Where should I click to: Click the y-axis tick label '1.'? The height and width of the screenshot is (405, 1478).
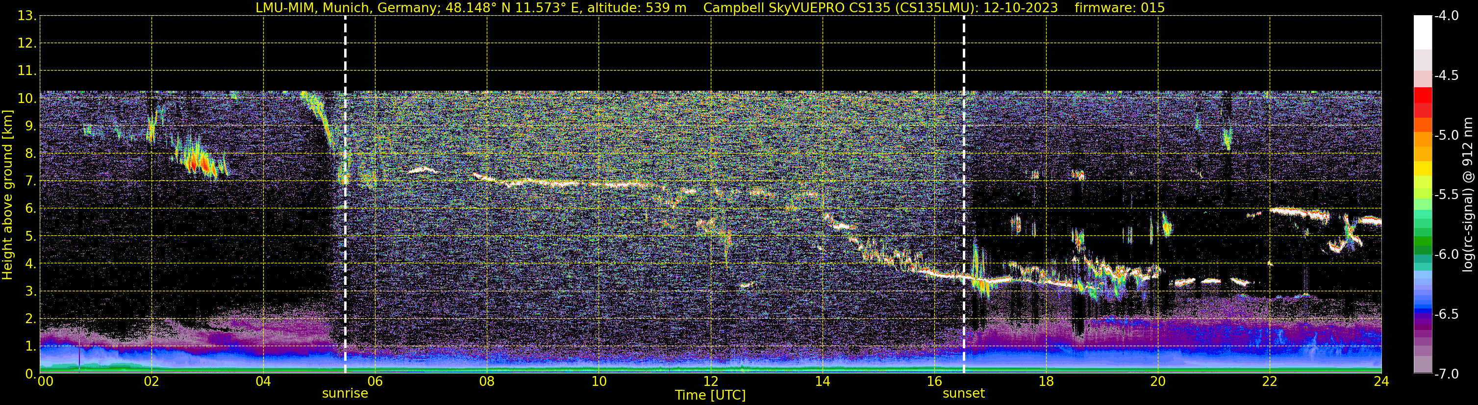[x=30, y=347]
